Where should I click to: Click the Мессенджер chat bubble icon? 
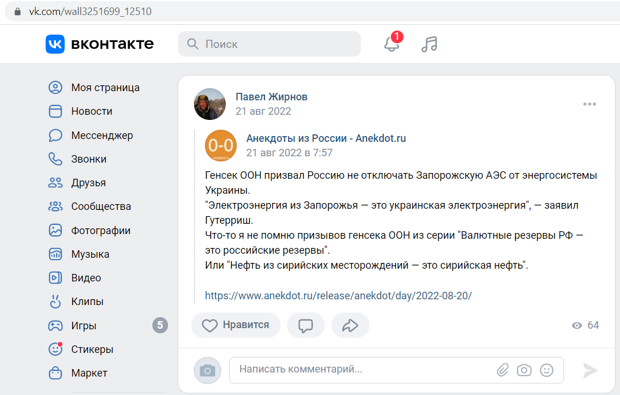coord(55,135)
